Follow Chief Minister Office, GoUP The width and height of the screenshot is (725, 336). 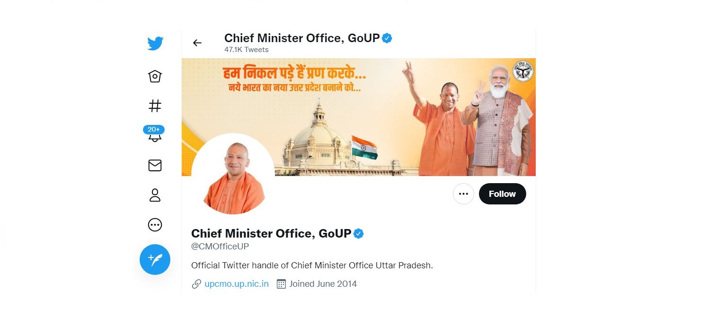point(502,194)
